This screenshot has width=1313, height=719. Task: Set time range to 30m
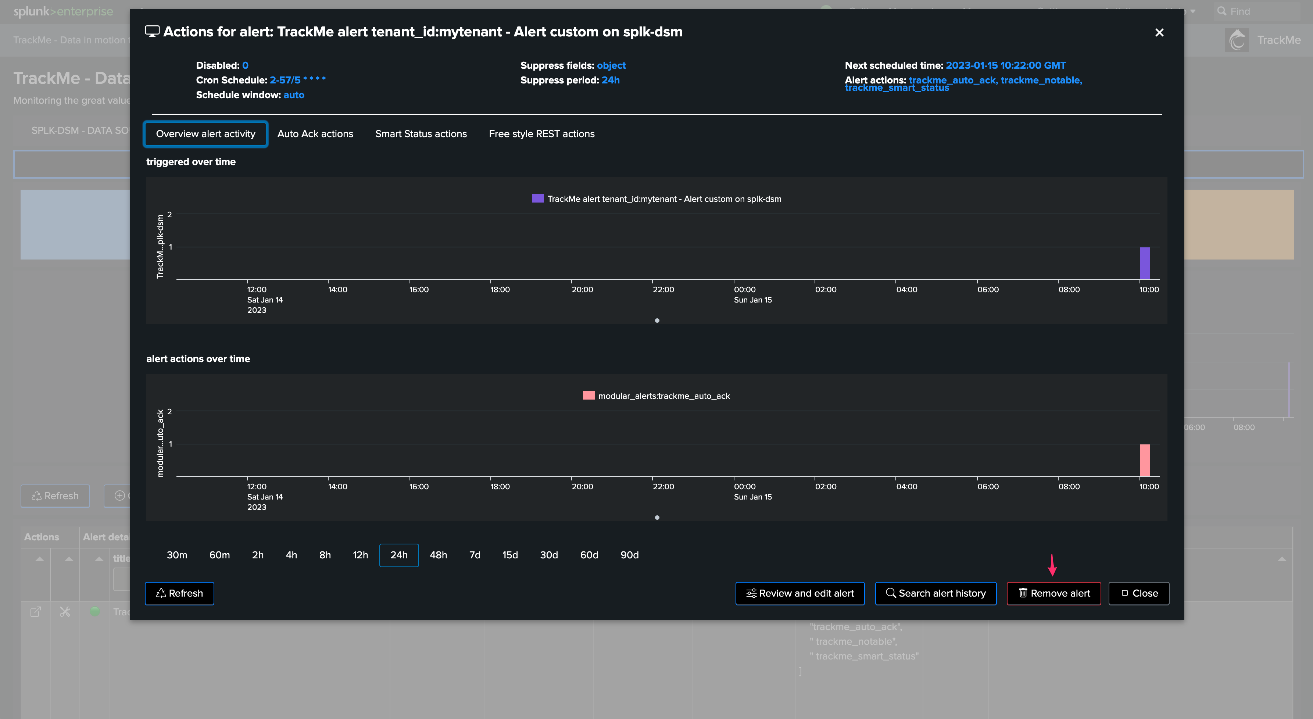(x=177, y=555)
